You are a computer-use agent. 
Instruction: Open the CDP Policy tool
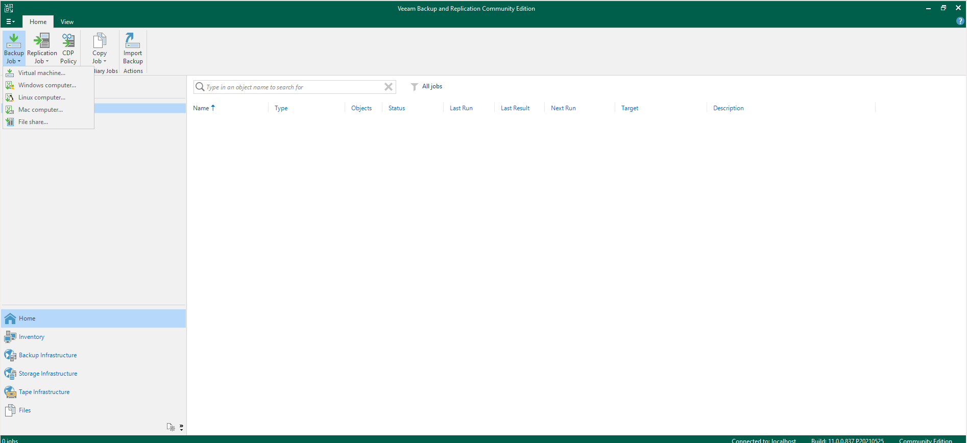pyautogui.click(x=68, y=48)
